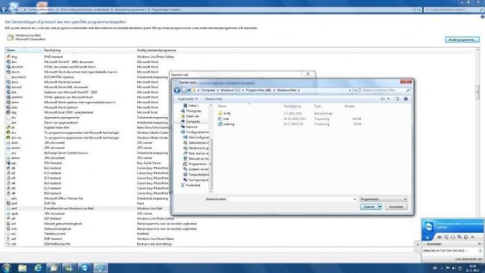Go back in the Configuratiescherm window
The image size is (485, 273).
click(x=4, y=10)
